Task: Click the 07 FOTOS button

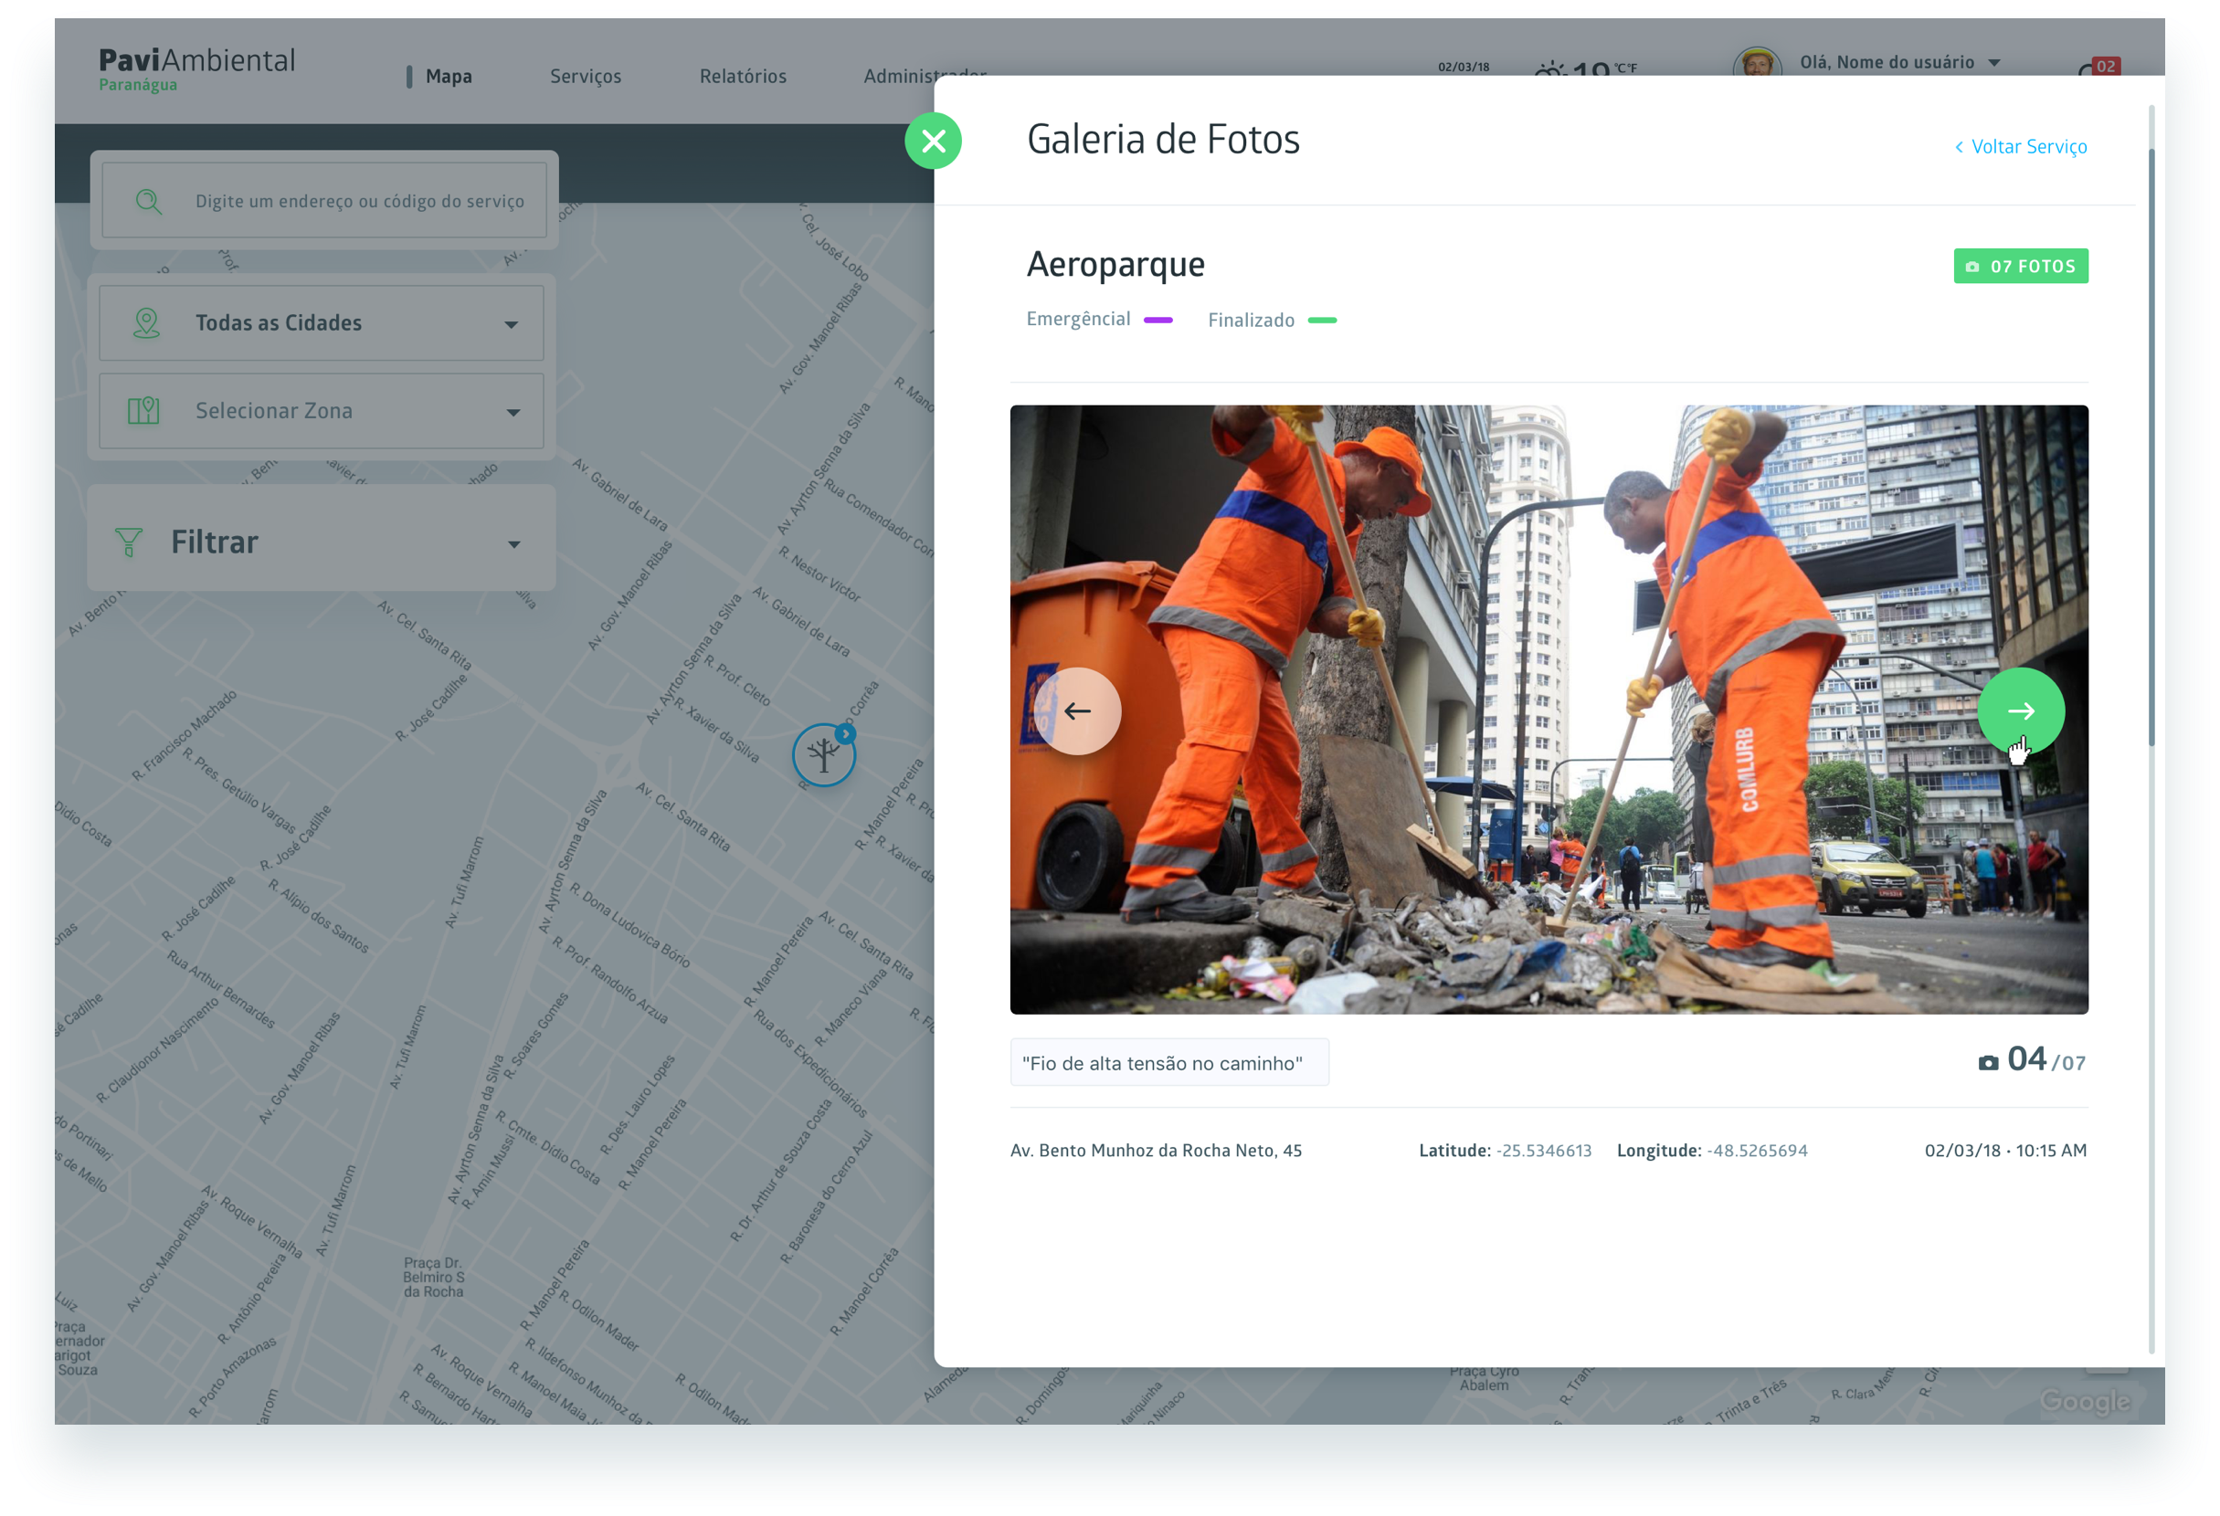Action: click(2020, 267)
